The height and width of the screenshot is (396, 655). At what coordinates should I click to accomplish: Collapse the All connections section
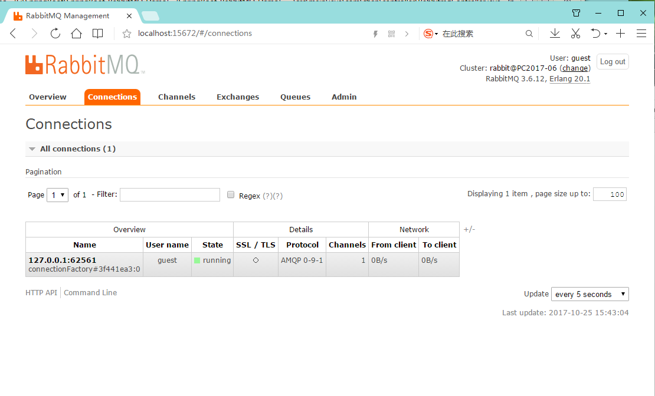tap(327, 149)
